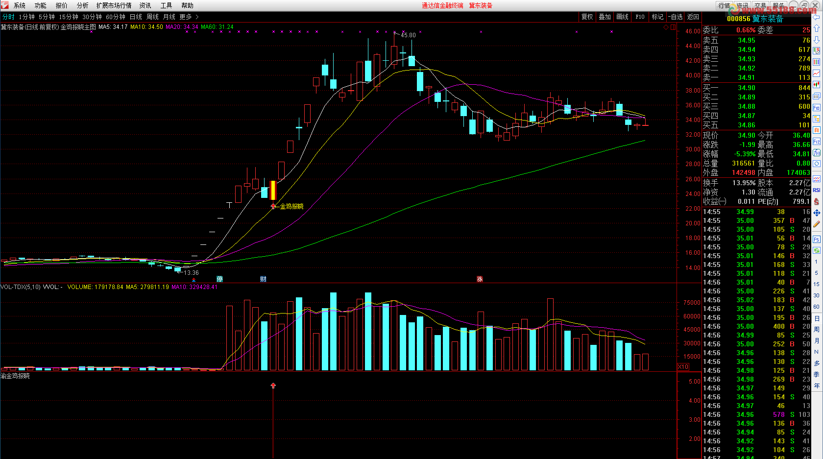Viewport: 823px width, 459px height.
Task: Switch to 60分钟 chart period
Action: (x=116, y=17)
